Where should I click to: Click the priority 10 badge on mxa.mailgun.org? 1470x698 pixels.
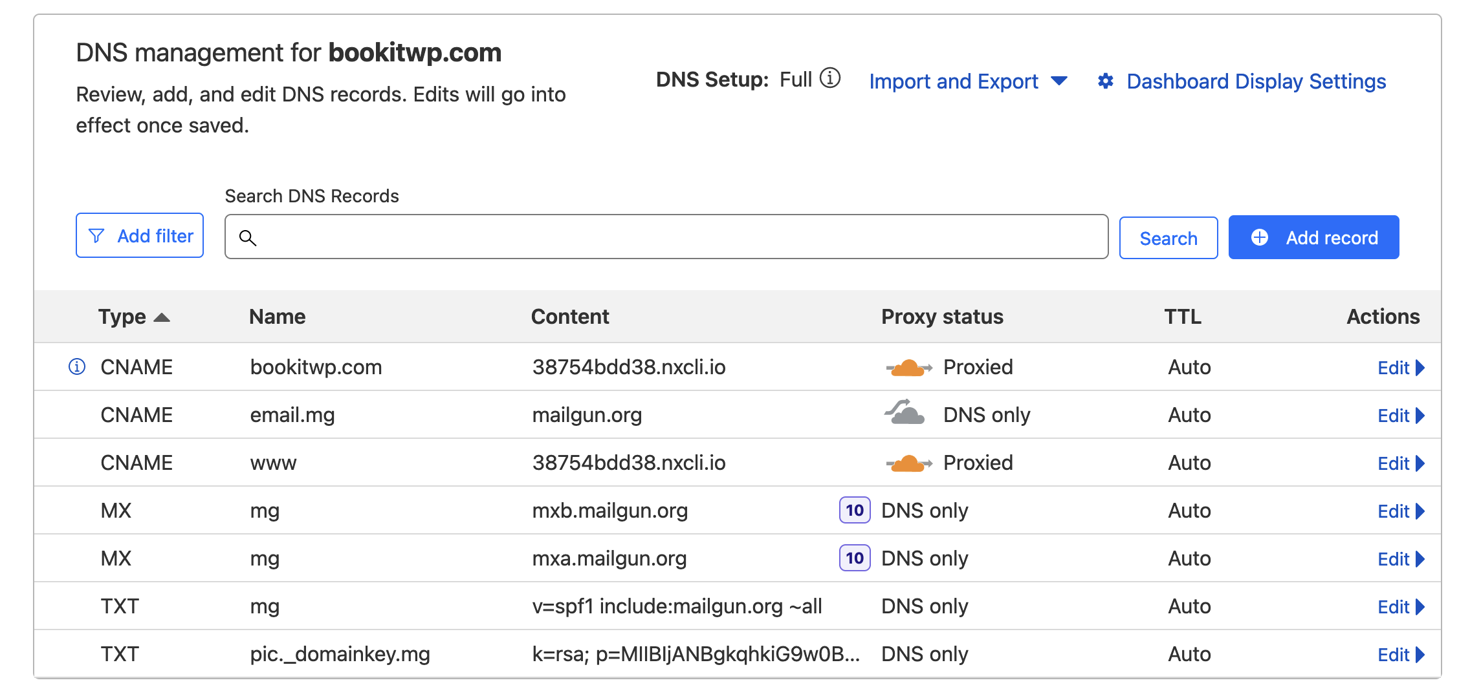(854, 558)
